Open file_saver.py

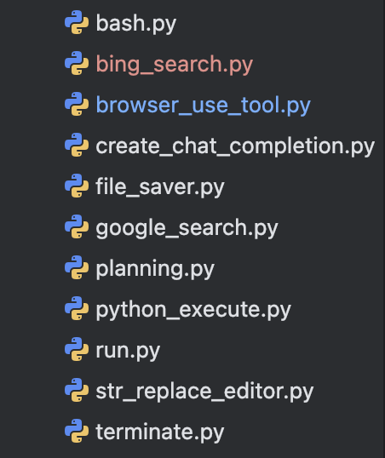(160, 187)
